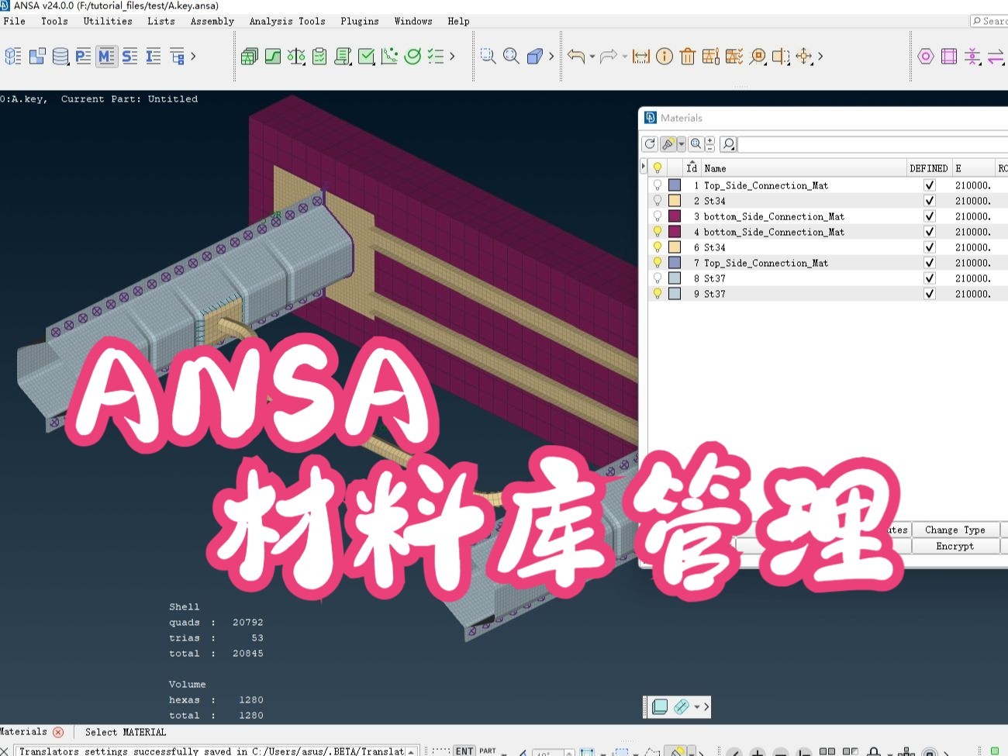
Task: Click the Encrypt button
Action: (x=955, y=546)
